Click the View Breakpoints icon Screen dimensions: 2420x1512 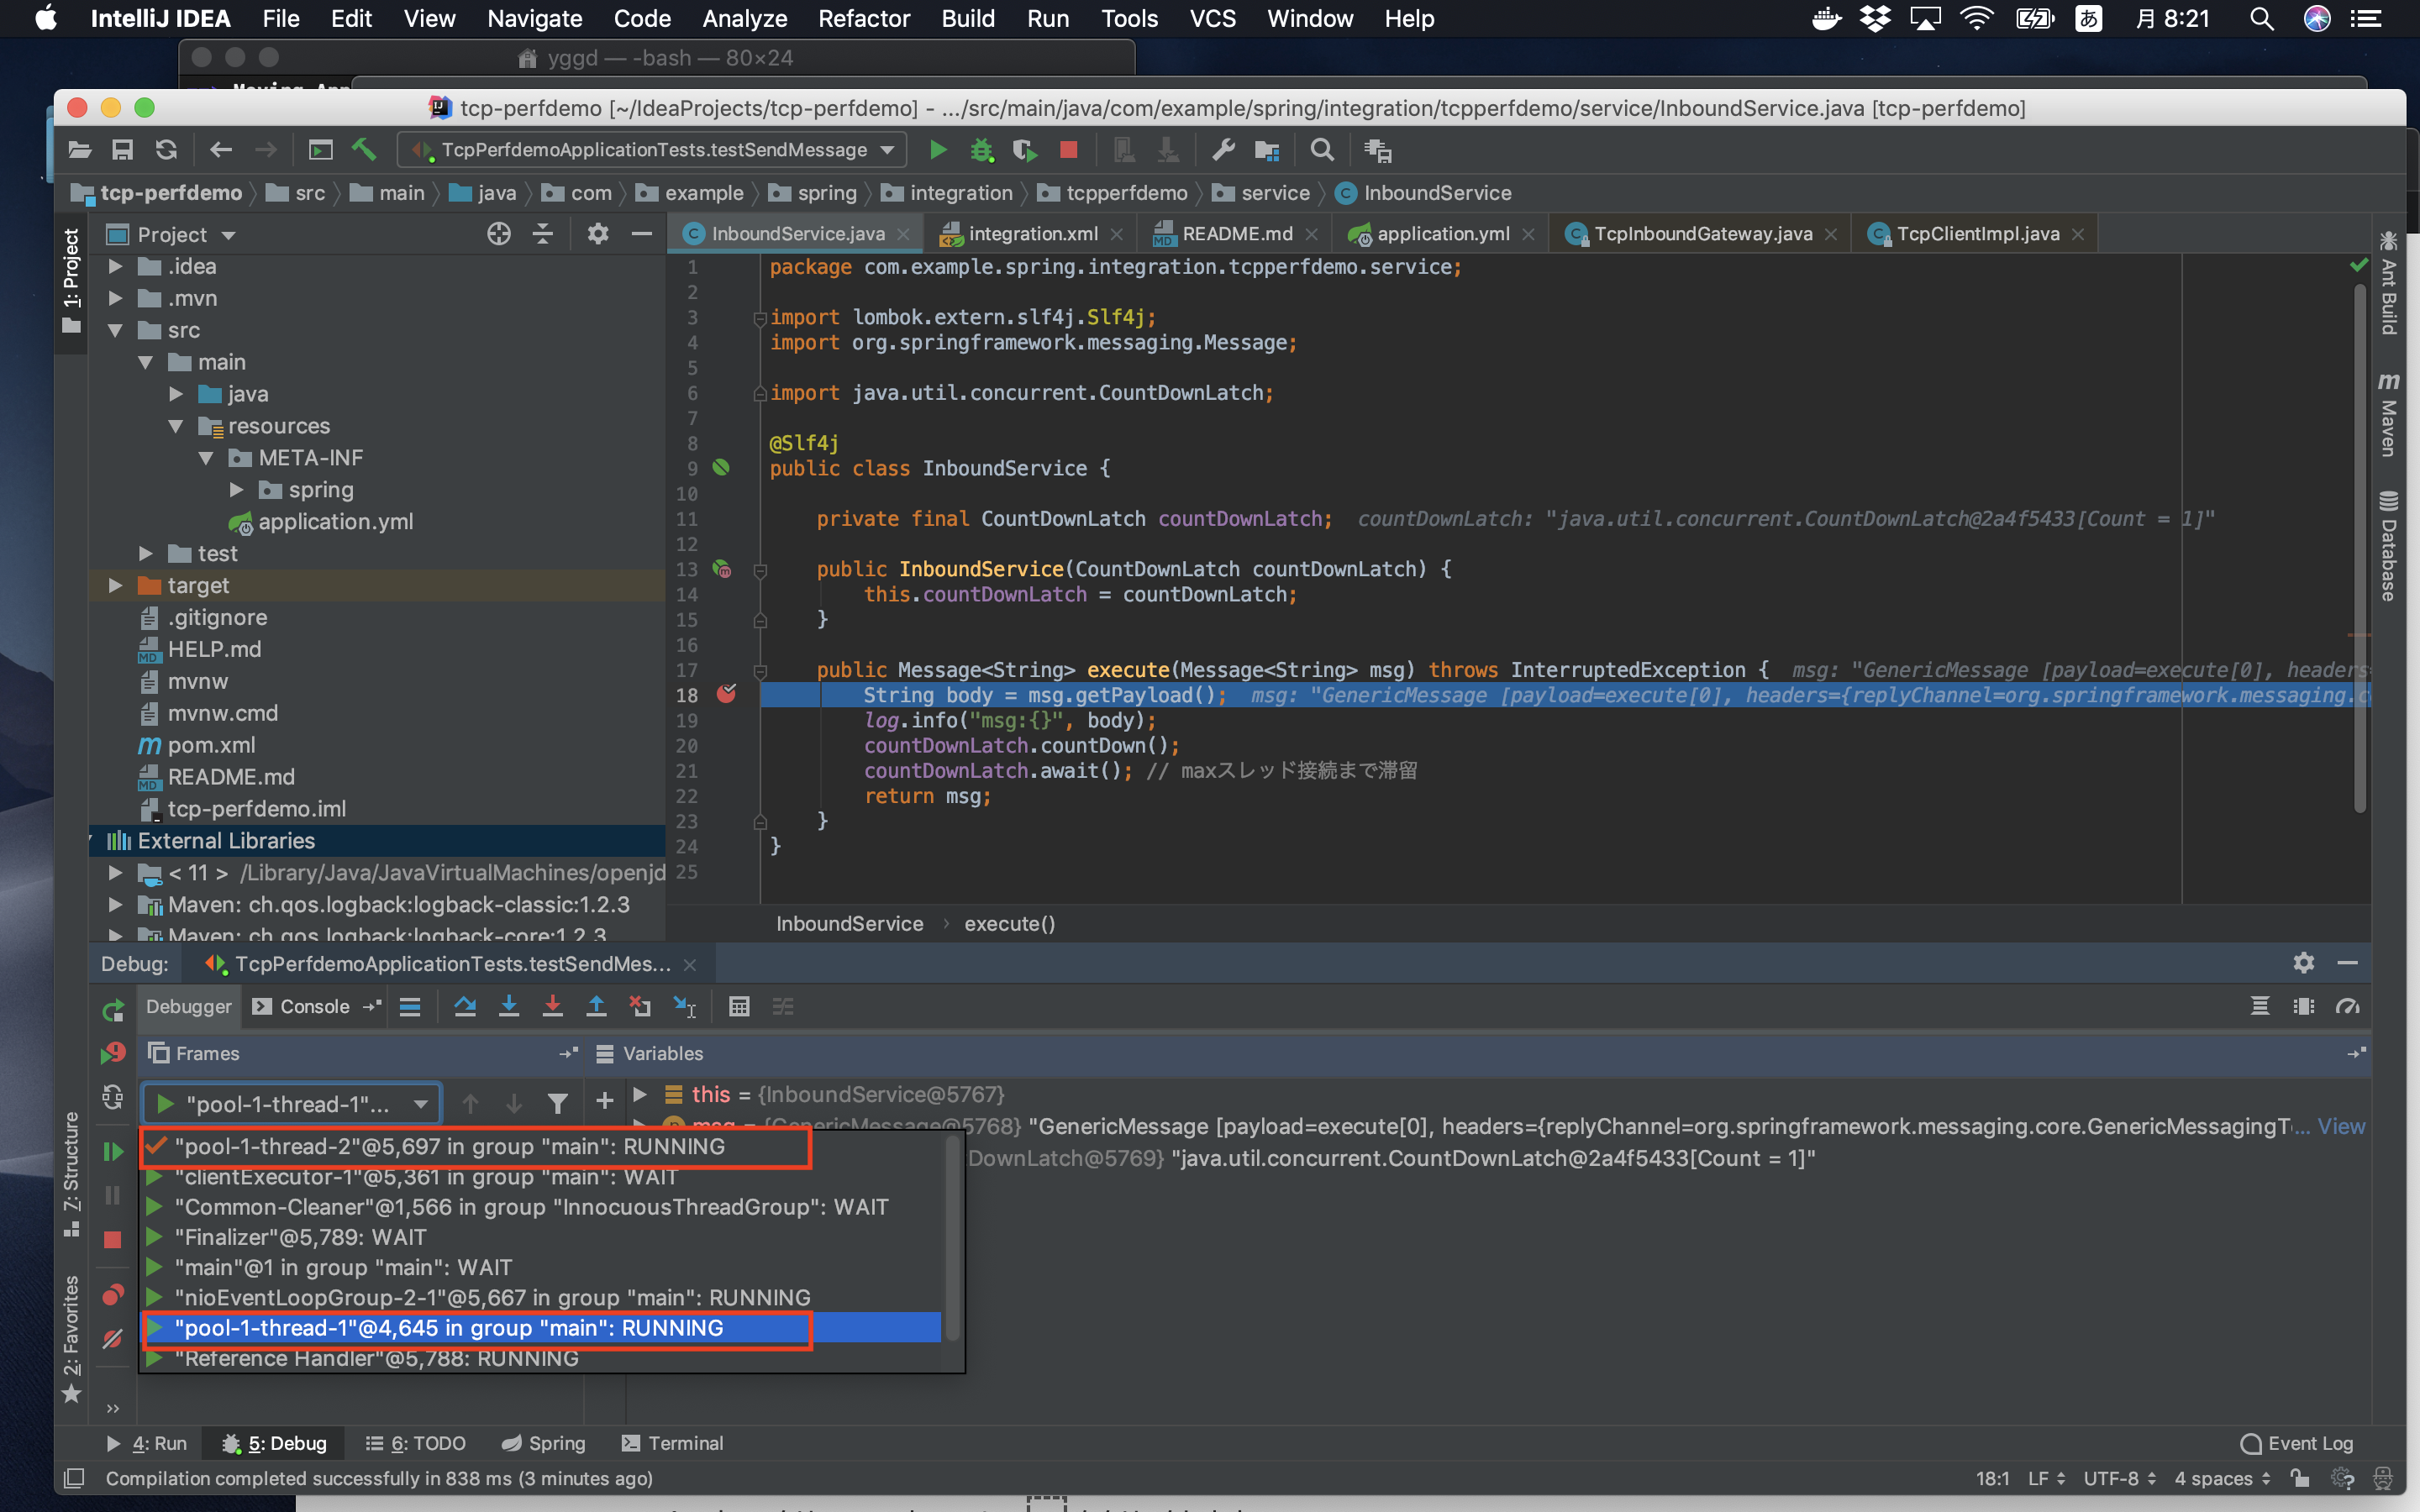click(112, 1296)
